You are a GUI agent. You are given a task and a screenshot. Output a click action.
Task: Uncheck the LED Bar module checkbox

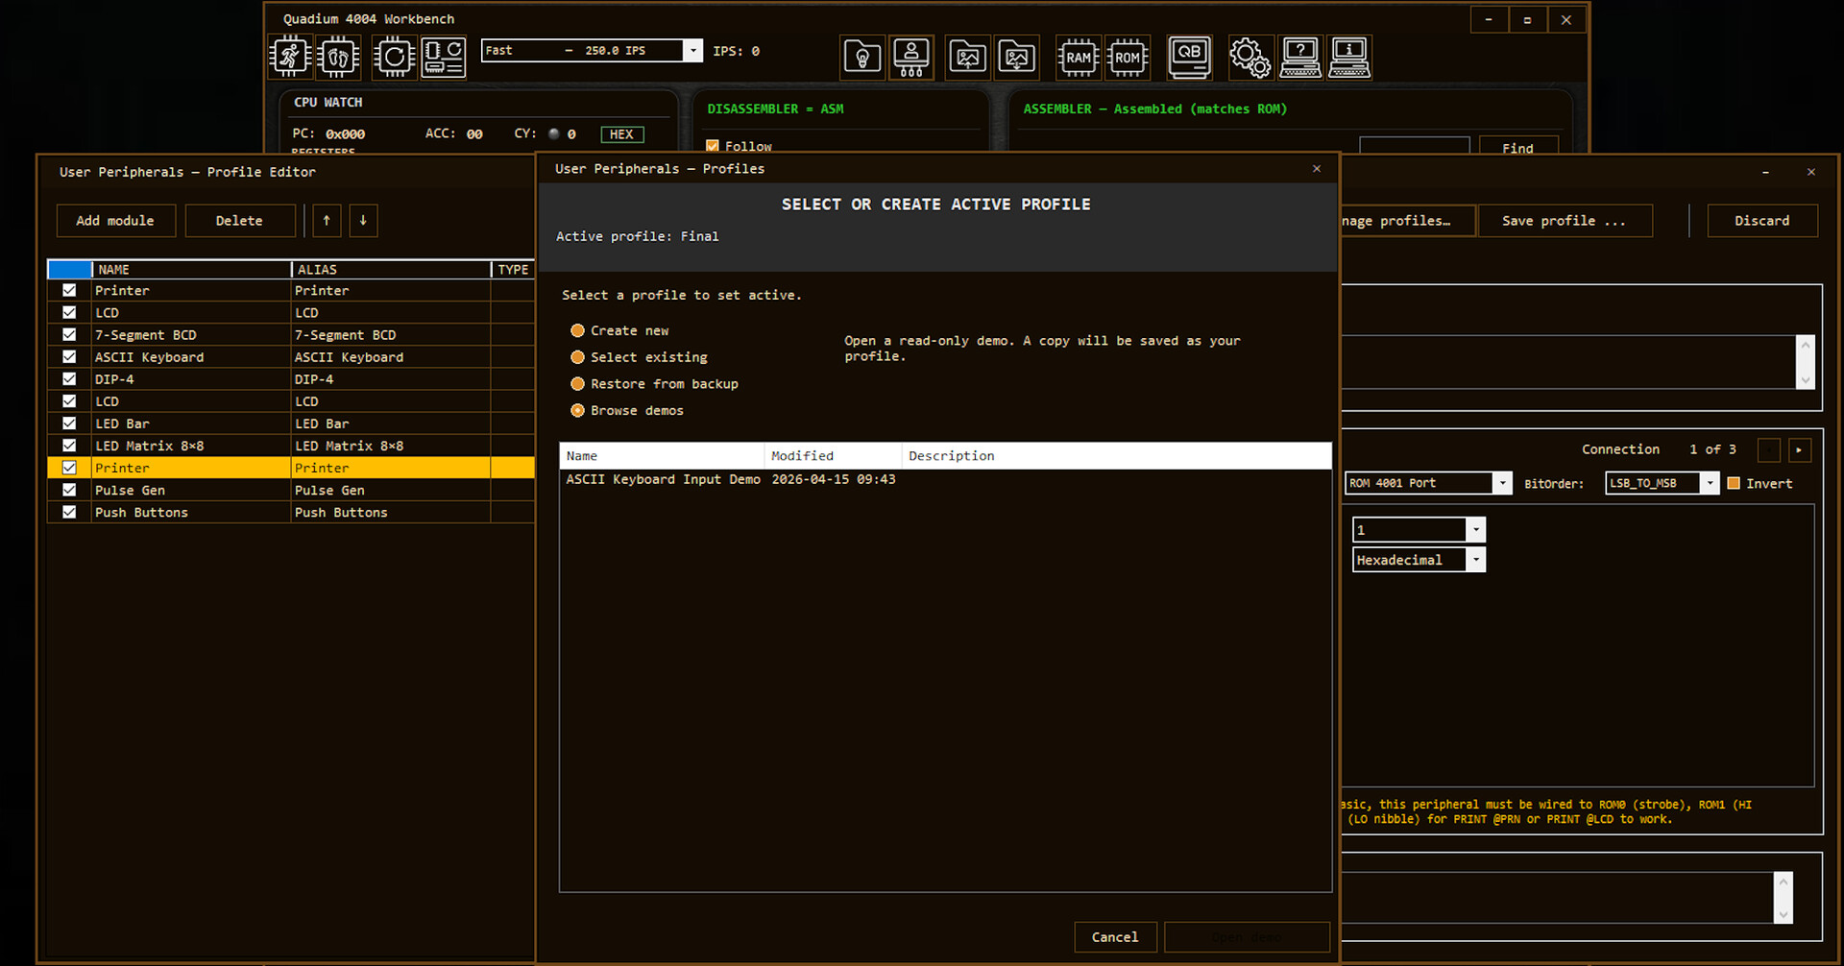tap(69, 423)
